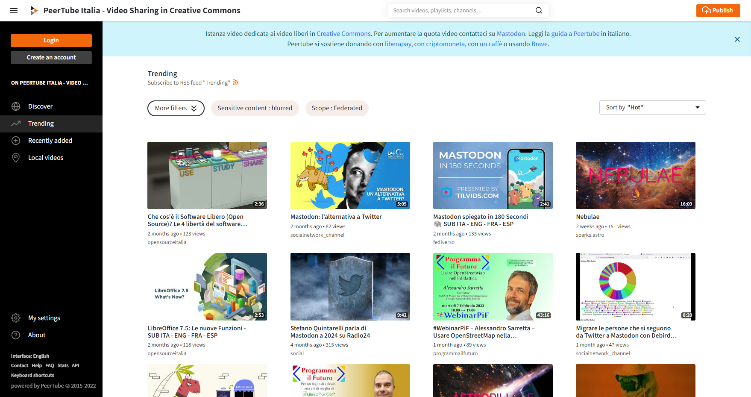This screenshot has height=397, width=751.
Task: Click the Sensitive content: blurred filter
Action: click(x=255, y=108)
